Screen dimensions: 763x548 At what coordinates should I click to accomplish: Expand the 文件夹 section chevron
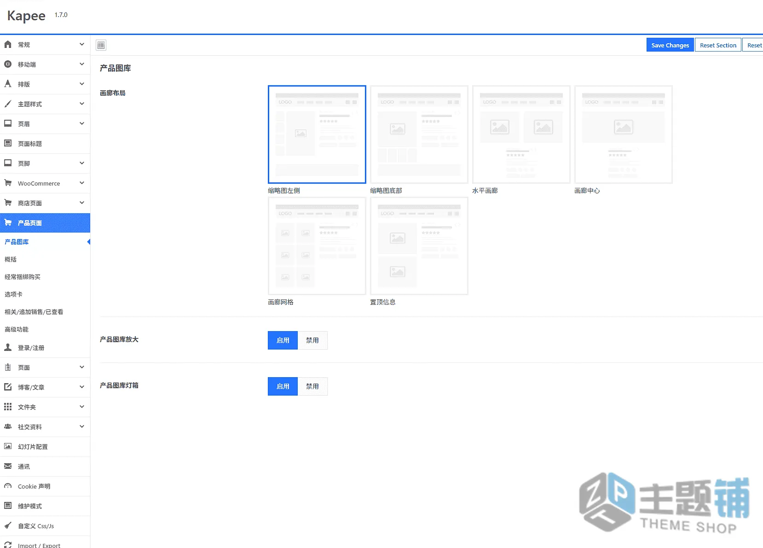pos(82,407)
